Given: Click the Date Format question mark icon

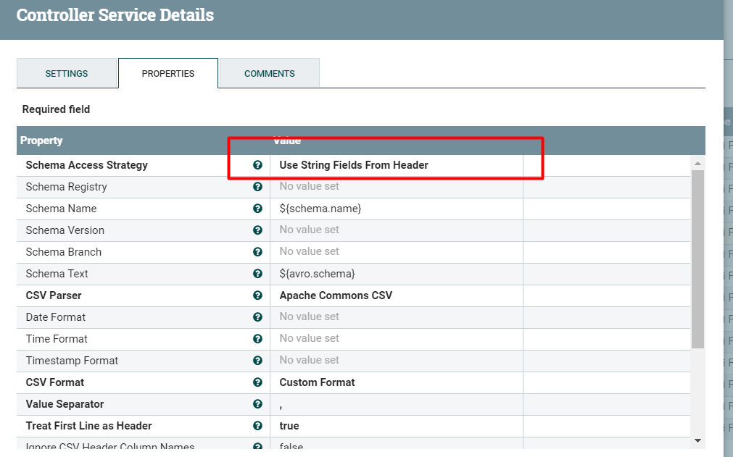Looking at the screenshot, I should [257, 317].
